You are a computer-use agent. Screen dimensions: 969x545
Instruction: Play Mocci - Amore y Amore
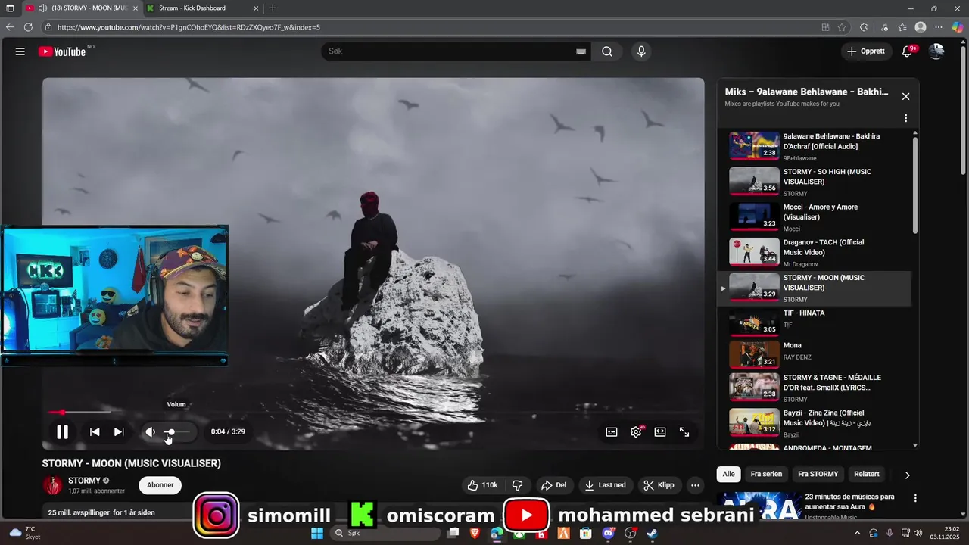pyautogui.click(x=815, y=217)
